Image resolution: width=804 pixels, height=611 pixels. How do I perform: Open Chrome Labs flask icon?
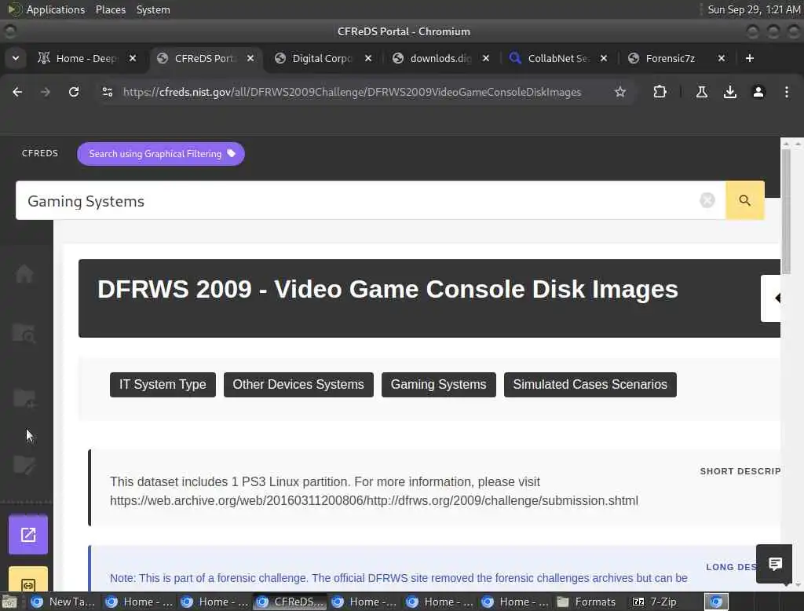tap(701, 92)
